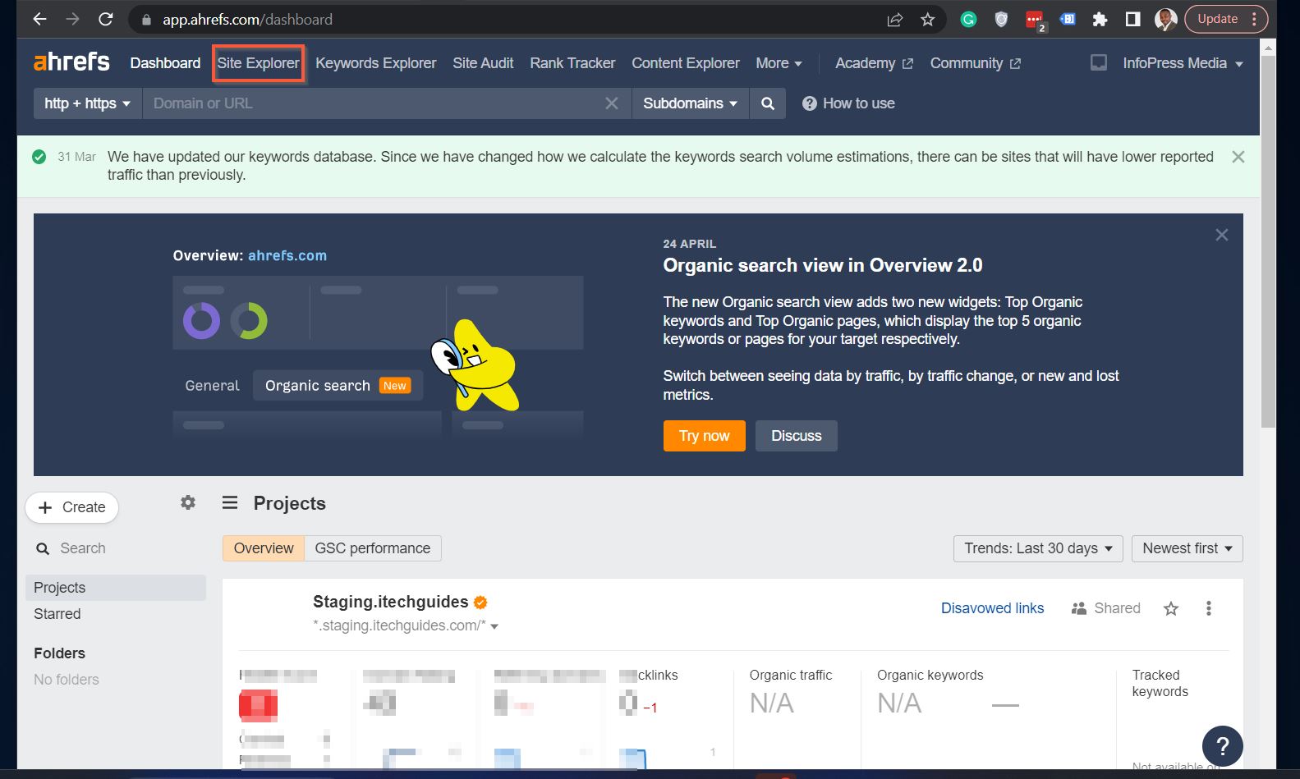Go back using browser back arrow

point(39,19)
